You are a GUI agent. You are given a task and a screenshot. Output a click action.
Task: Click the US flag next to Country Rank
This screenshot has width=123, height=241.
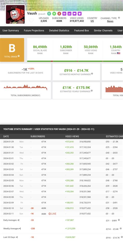coord(119,53)
